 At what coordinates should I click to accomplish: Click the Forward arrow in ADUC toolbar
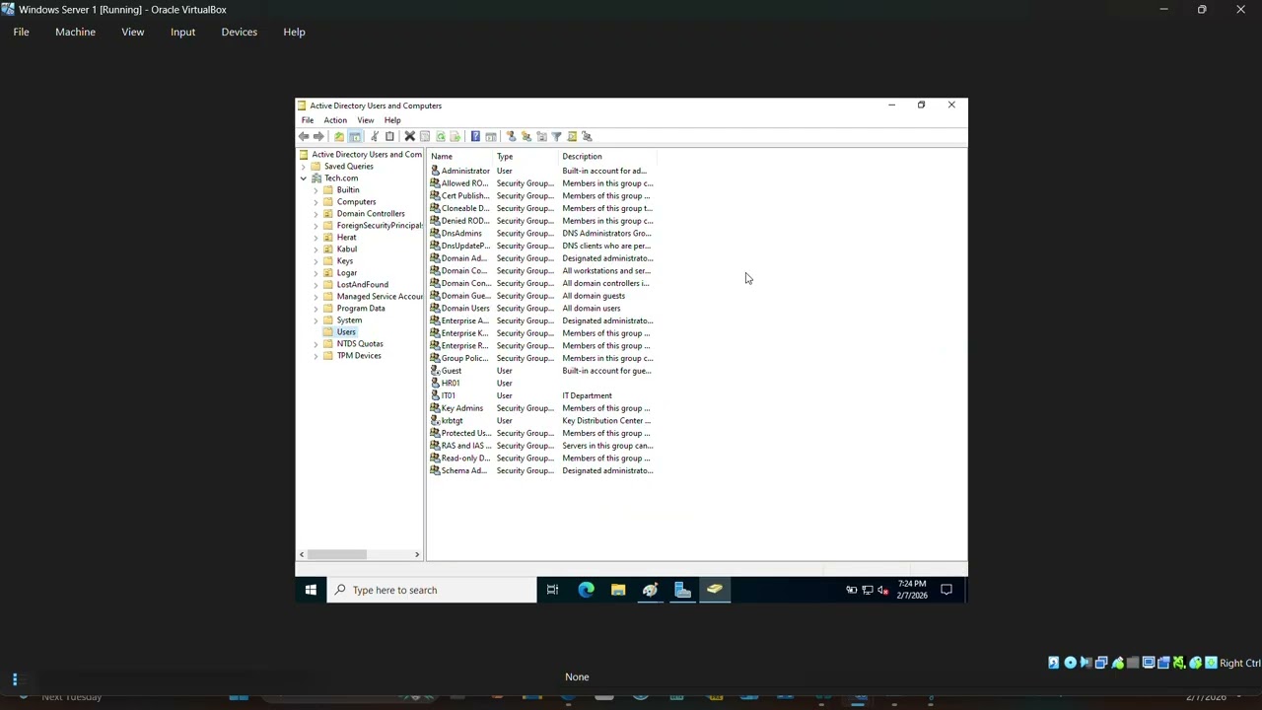[x=318, y=136]
